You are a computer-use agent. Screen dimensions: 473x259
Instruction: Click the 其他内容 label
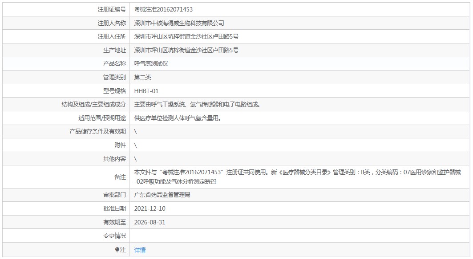tap(114, 159)
